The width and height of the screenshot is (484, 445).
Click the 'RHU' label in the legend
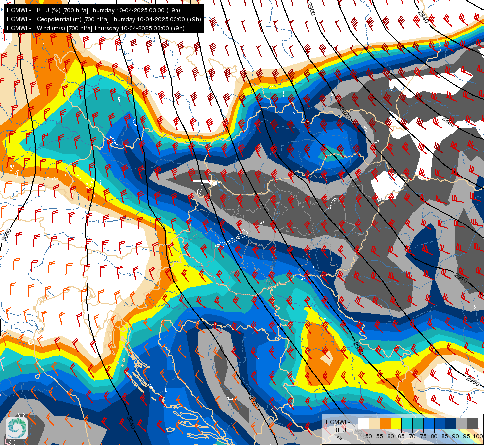click(340, 430)
